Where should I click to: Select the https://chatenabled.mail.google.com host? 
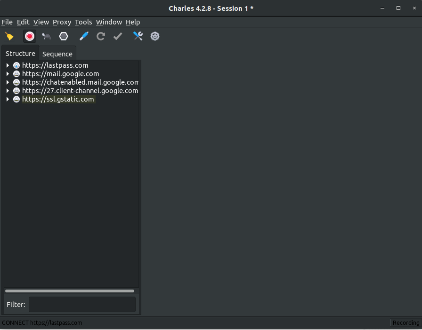coord(80,82)
